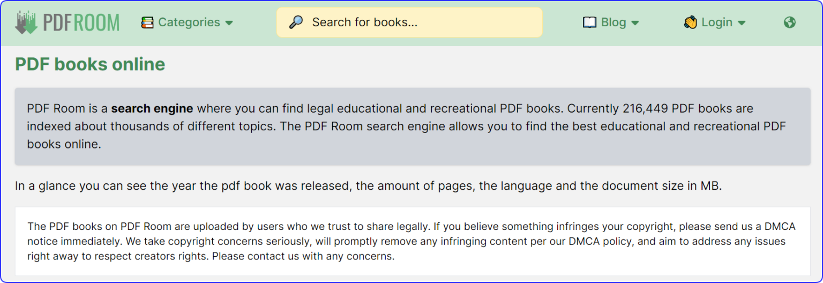Click the bold "search engine" text
Image resolution: width=823 pixels, height=283 pixels.
152,109
